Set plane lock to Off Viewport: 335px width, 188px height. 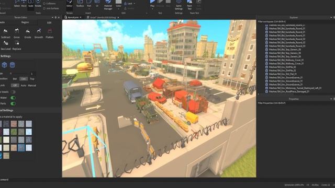15,86
